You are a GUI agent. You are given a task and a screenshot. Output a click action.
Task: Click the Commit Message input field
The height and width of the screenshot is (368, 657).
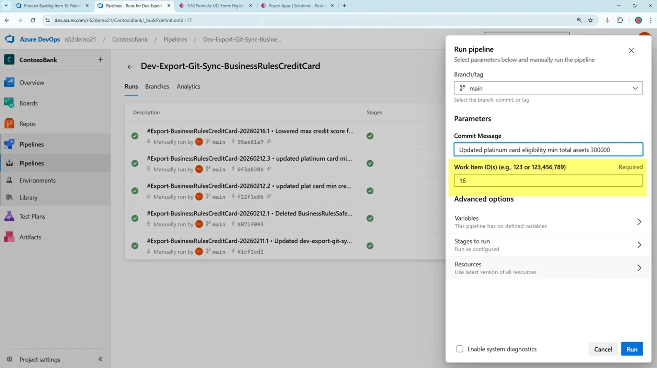[x=548, y=150]
